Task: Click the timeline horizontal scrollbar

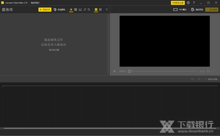Action: [x=110, y=128]
